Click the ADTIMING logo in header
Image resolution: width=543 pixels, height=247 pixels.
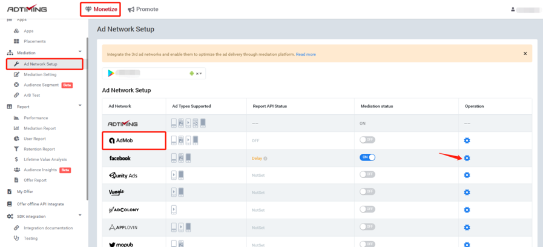pos(27,8)
